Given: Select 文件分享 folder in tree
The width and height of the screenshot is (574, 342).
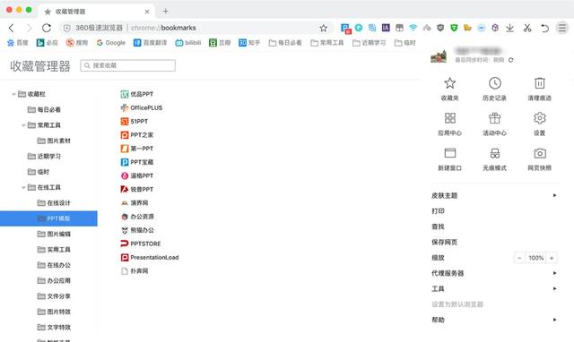Looking at the screenshot, I should pyautogui.click(x=54, y=296).
